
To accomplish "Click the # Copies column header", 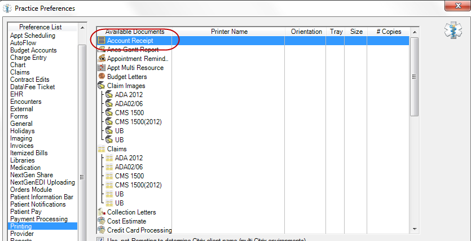I will point(389,32).
